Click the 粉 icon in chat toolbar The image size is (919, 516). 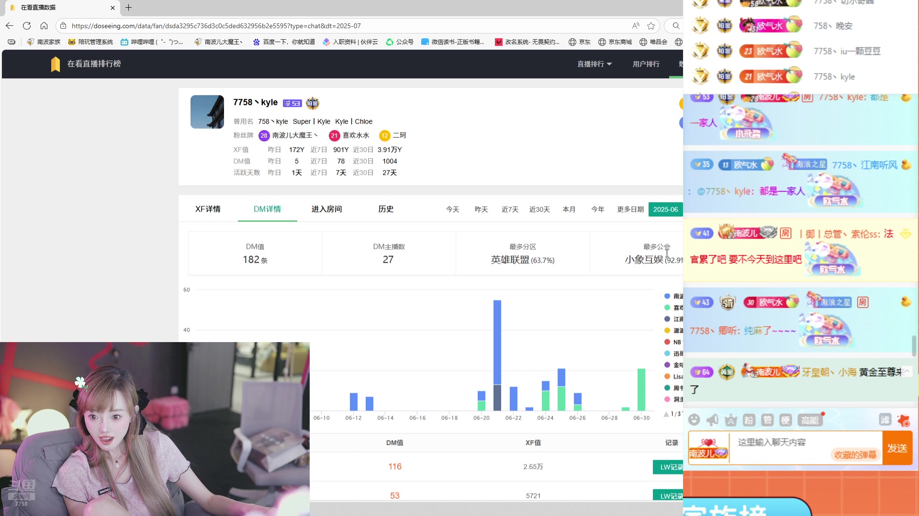[x=749, y=420]
